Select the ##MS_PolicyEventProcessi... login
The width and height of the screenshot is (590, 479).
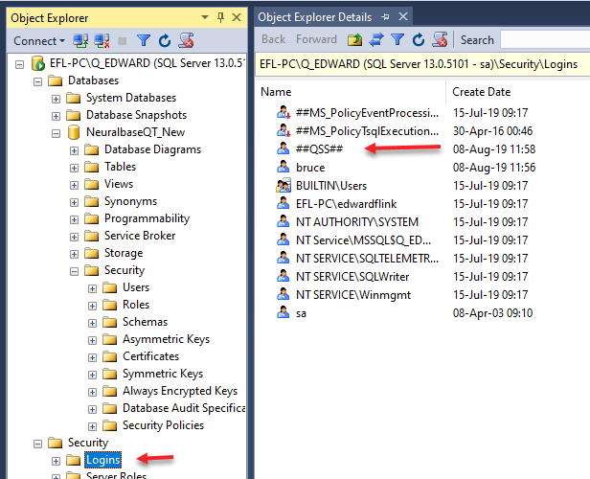coord(367,113)
